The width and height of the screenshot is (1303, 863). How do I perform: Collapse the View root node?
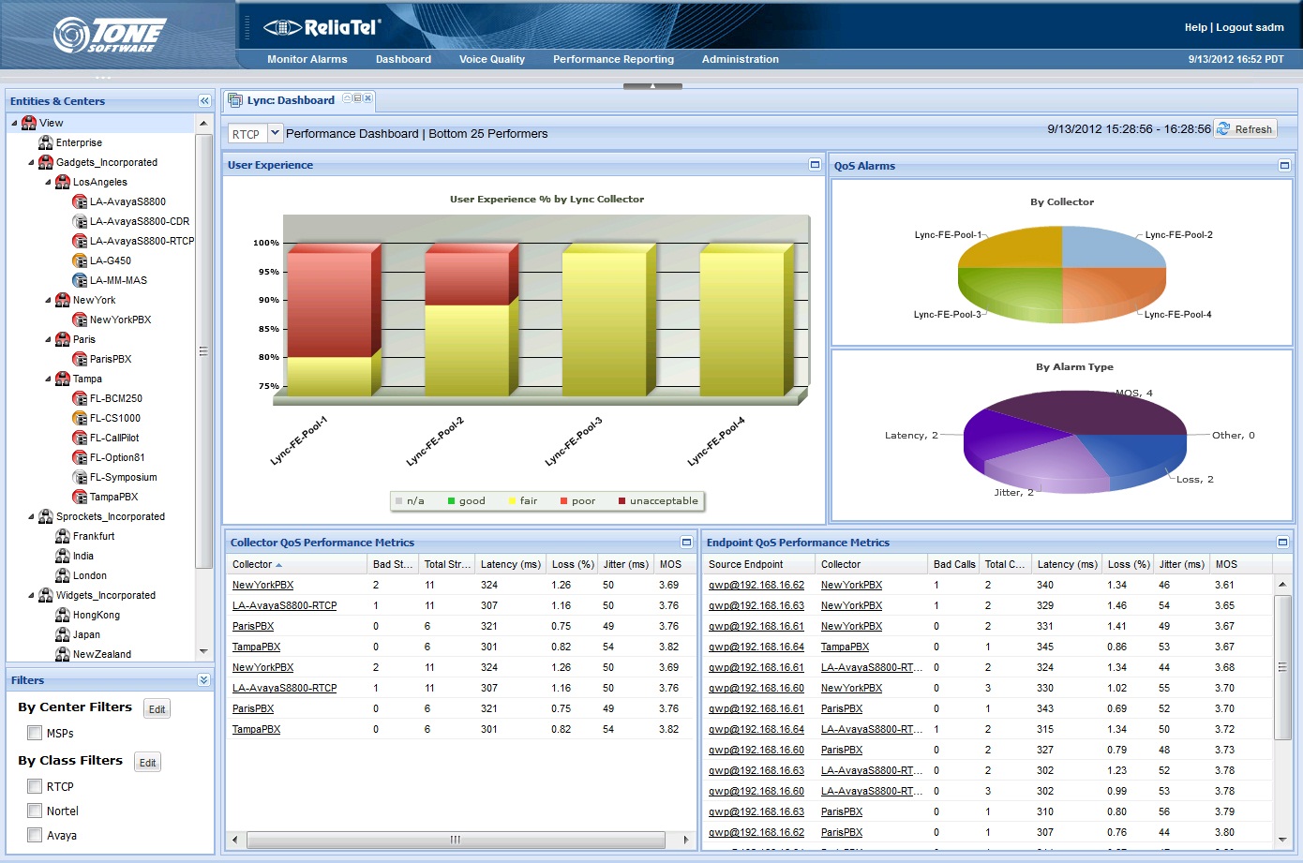(14, 123)
